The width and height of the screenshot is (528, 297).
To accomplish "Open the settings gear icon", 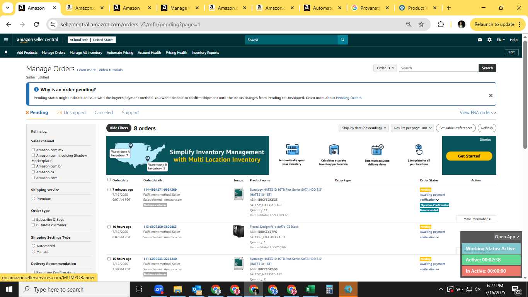I will pyautogui.click(x=489, y=39).
